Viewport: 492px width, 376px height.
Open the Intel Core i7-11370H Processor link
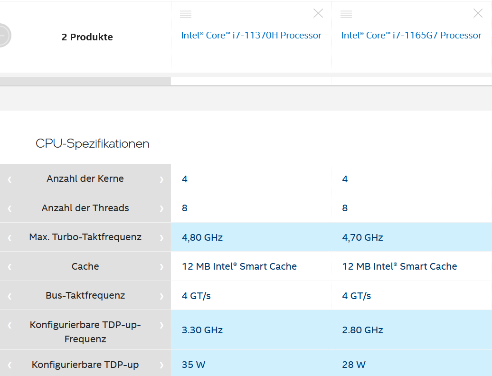tap(251, 35)
